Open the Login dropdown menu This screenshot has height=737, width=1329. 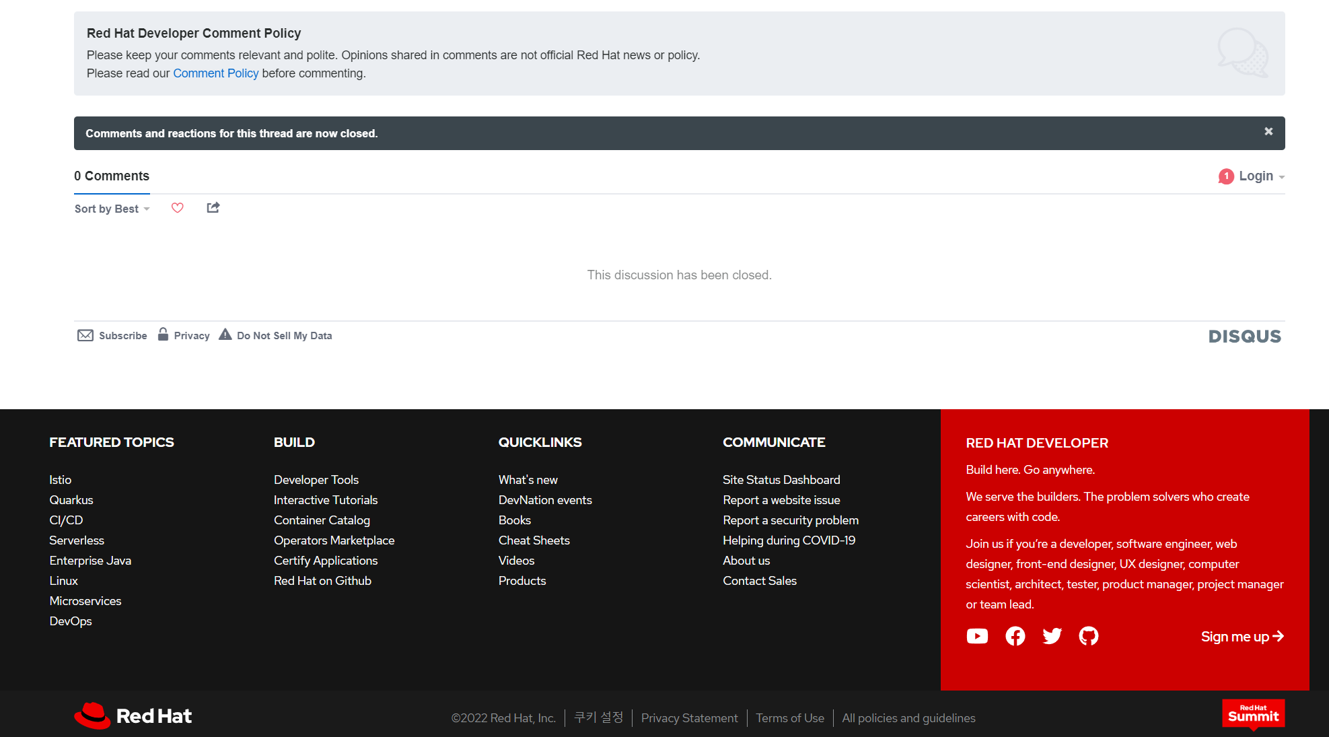coord(1256,176)
